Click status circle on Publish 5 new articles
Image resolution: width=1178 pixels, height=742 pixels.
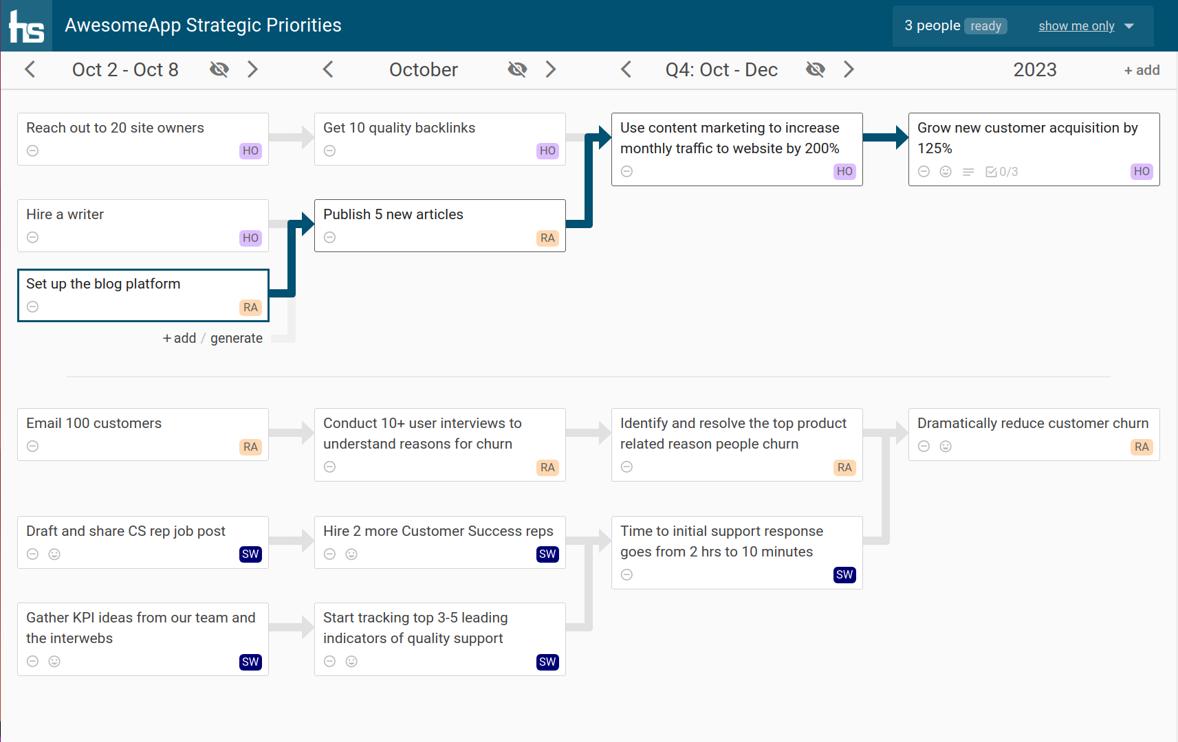329,238
